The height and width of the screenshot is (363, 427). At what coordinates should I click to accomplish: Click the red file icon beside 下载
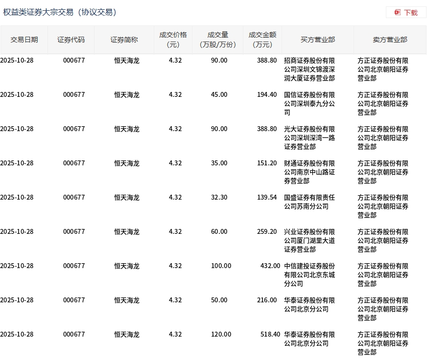click(x=397, y=12)
